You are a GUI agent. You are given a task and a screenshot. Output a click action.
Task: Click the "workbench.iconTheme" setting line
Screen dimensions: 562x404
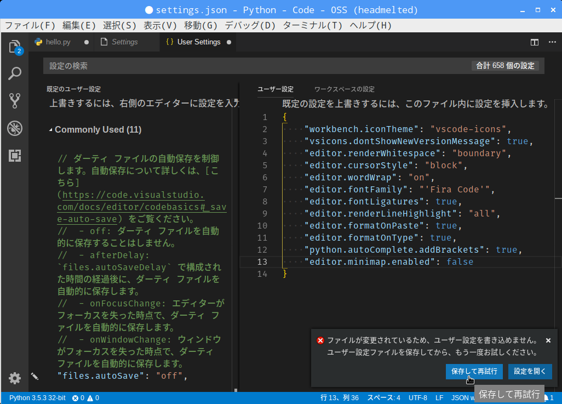408,129
